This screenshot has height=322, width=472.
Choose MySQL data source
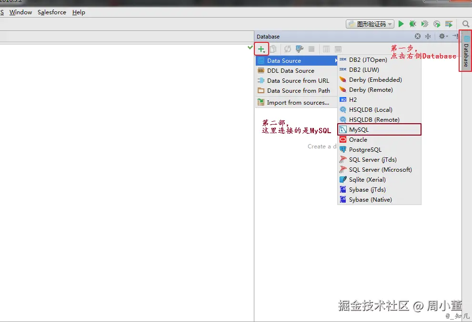pyautogui.click(x=379, y=129)
